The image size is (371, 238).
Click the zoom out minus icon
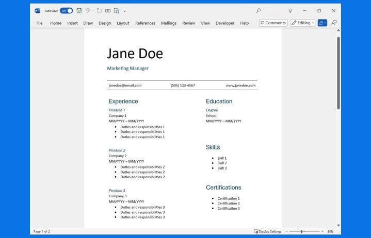287,232
